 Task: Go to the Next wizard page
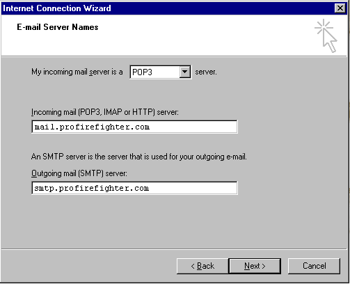255,266
